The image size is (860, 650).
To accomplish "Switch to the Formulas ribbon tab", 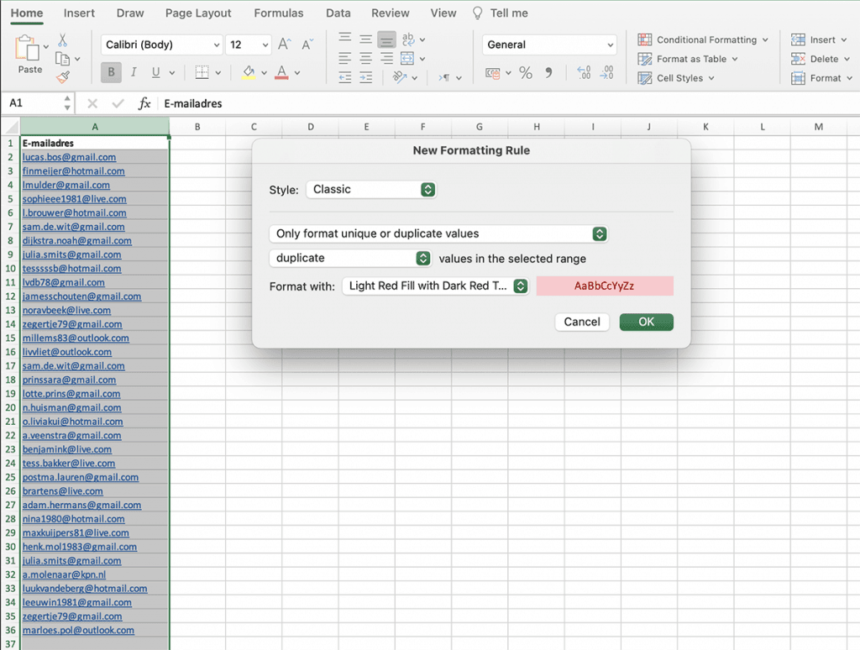I will coord(278,13).
